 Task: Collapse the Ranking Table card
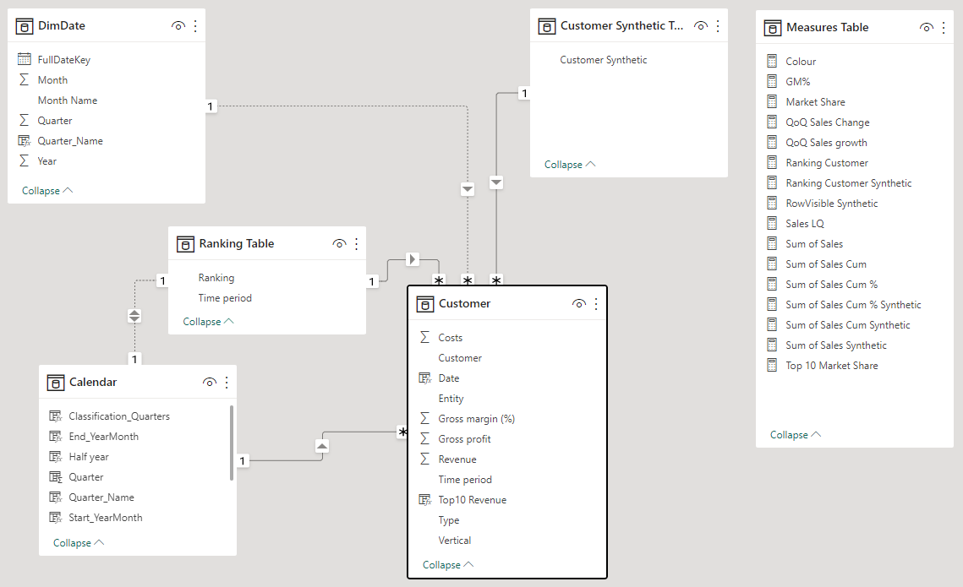click(208, 322)
